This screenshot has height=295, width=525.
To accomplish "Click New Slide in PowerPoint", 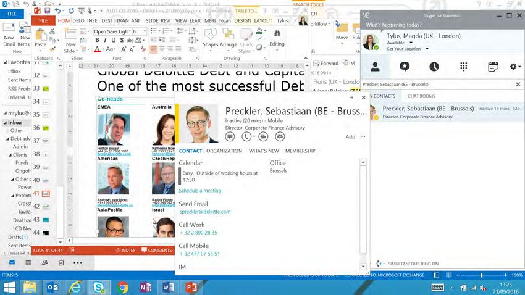I will coord(70,41).
